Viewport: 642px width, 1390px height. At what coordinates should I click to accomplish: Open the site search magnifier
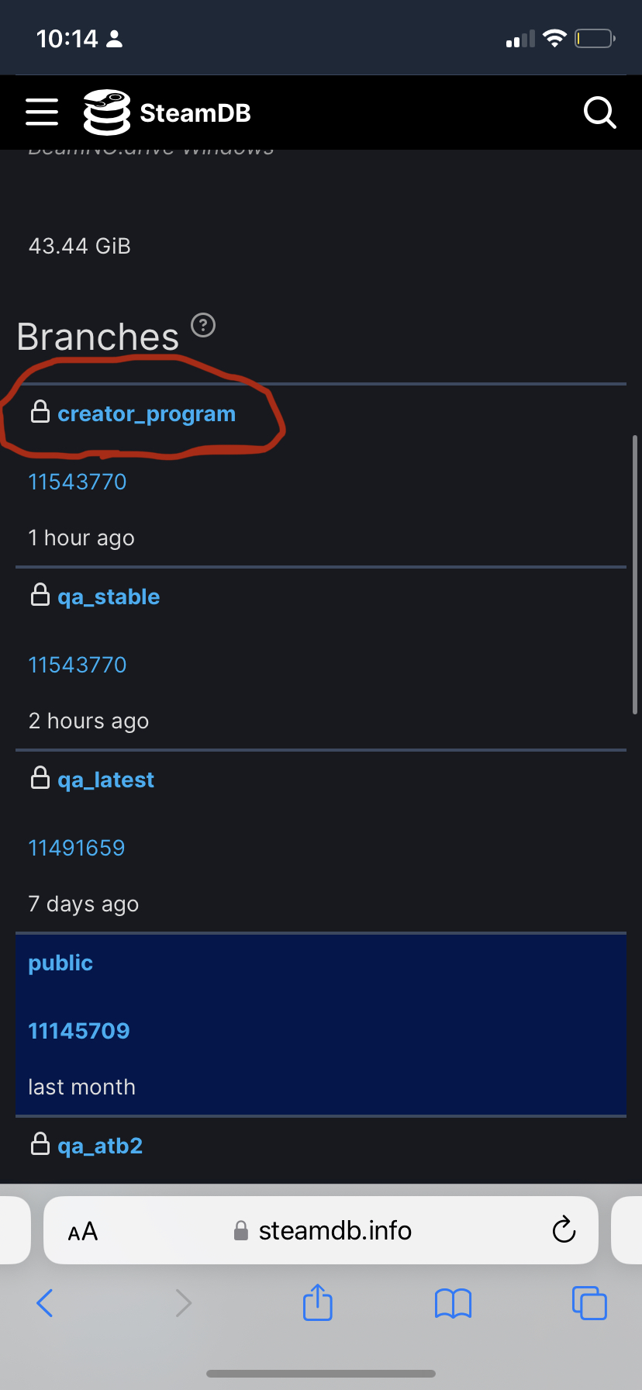(599, 112)
